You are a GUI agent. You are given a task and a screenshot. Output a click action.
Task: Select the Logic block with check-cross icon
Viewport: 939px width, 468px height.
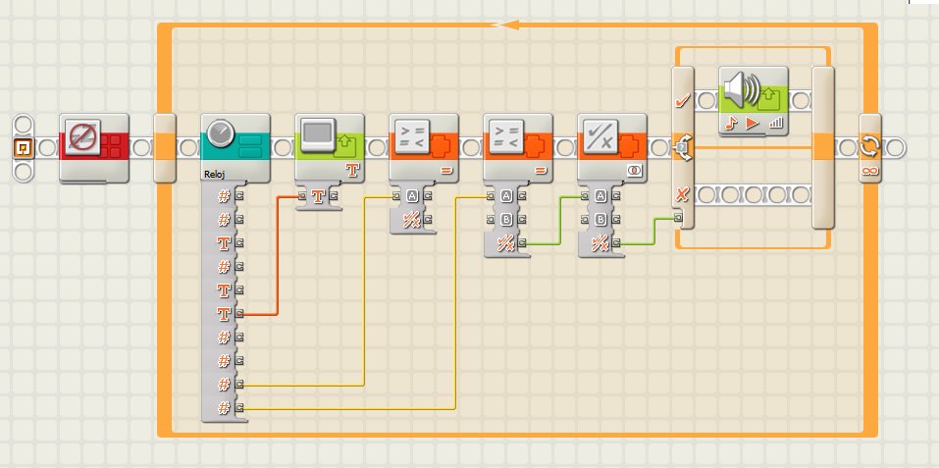(612, 146)
